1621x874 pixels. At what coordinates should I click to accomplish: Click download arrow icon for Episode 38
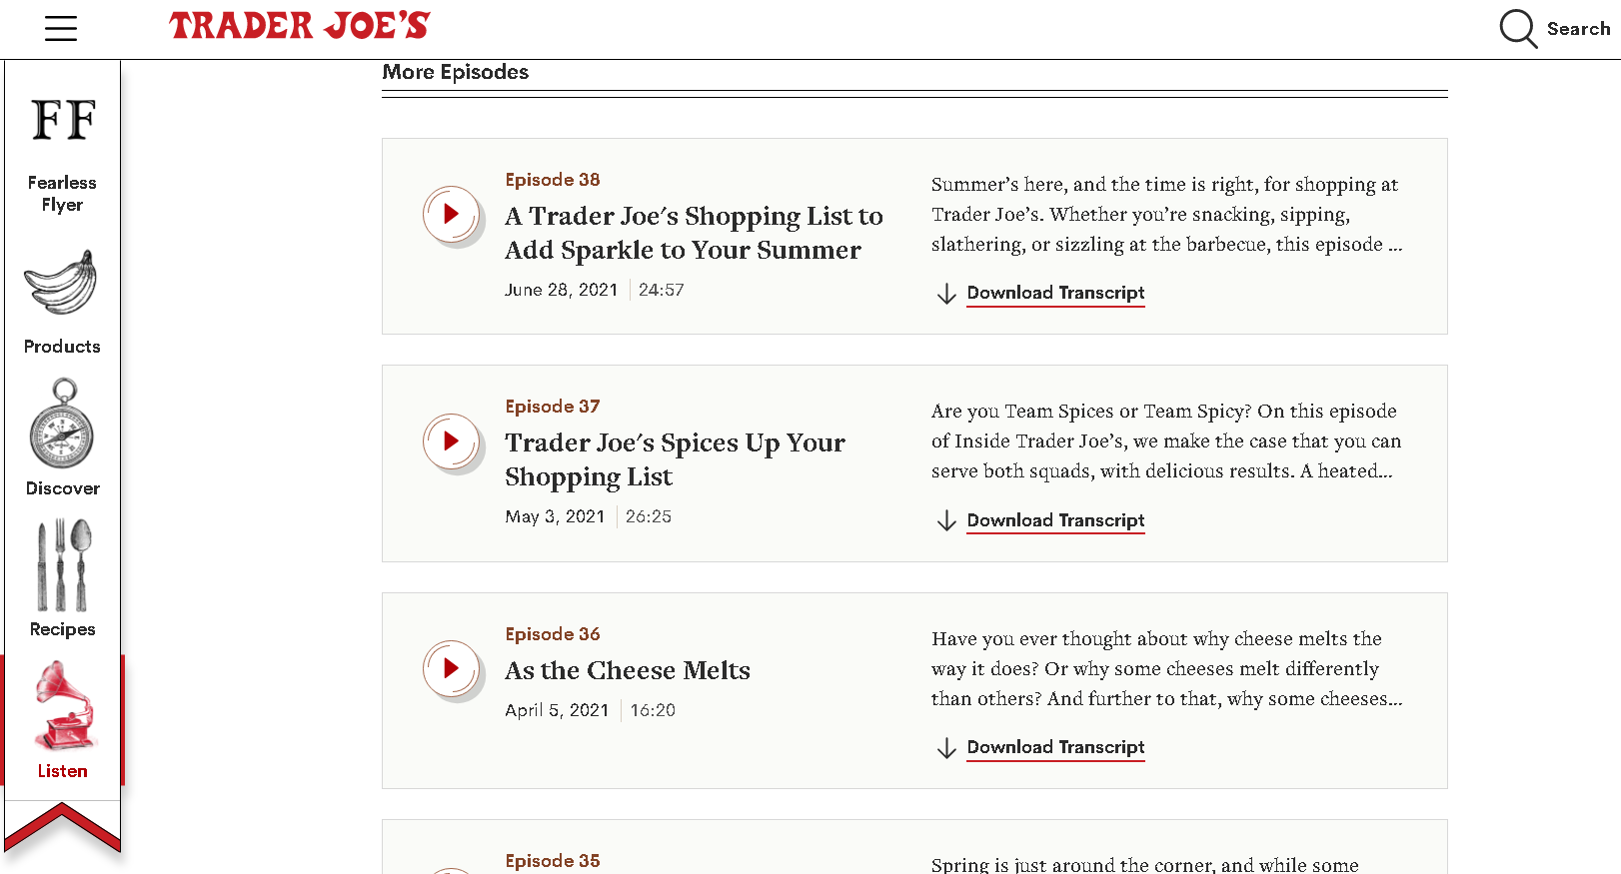coord(945,294)
